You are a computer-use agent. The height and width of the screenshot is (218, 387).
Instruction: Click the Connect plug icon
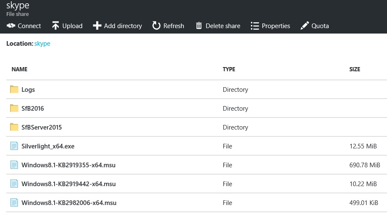[11, 26]
